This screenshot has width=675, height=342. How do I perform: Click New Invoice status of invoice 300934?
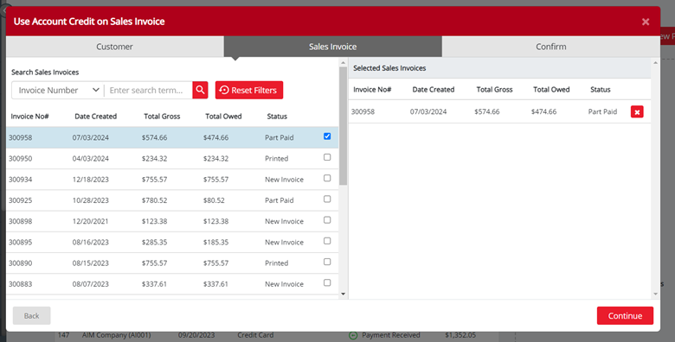[x=284, y=179]
